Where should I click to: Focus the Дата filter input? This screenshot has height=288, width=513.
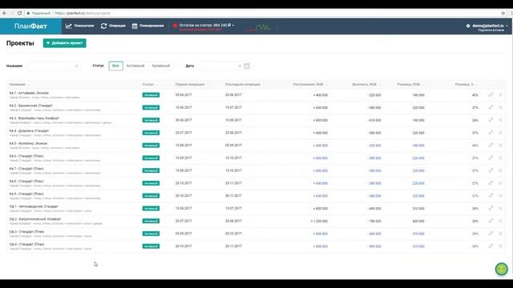coord(218,66)
